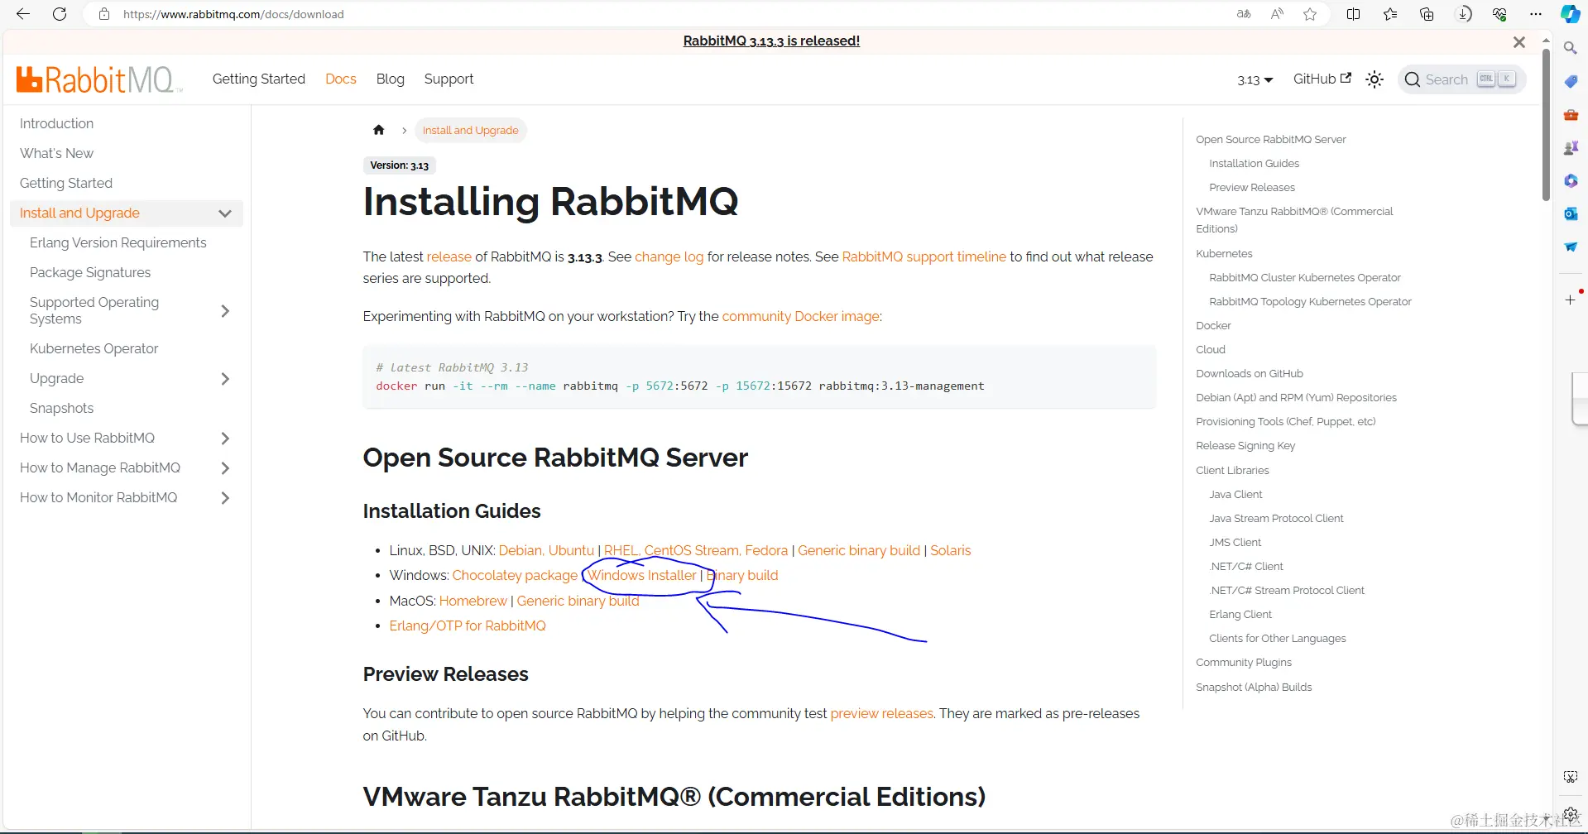Open browser Collections

coord(1427,14)
